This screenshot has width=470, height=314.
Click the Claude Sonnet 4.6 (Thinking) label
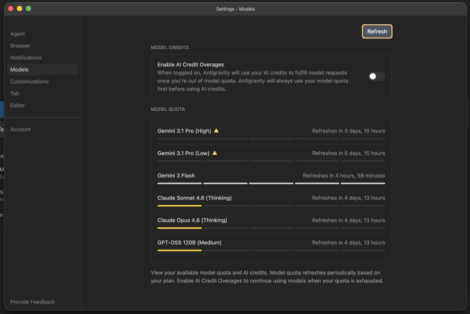195,198
